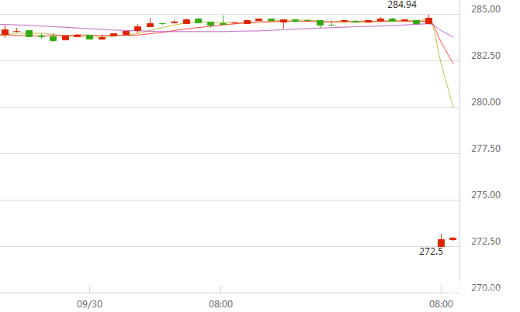This screenshot has height=312, width=520.
Task: Select the 275.00 price axis label
Action: click(x=486, y=194)
